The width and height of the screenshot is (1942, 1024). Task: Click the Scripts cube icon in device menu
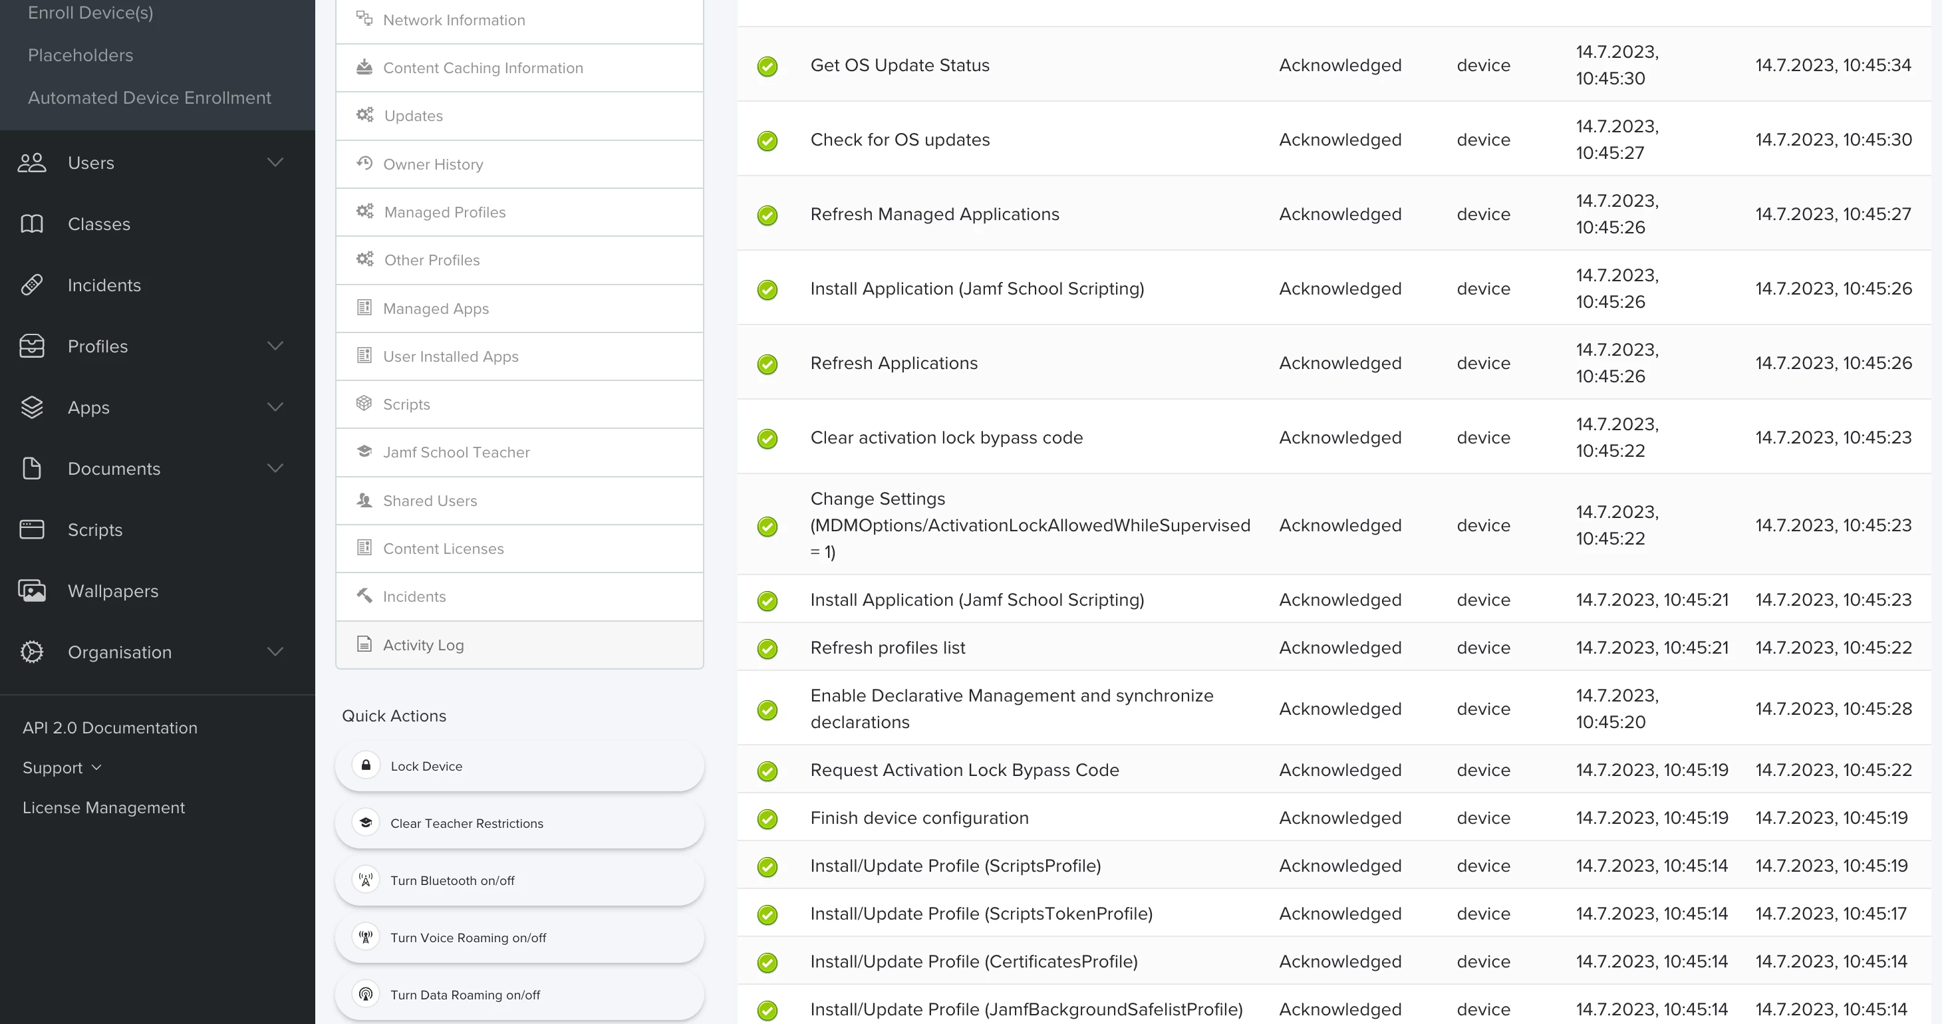coord(364,403)
